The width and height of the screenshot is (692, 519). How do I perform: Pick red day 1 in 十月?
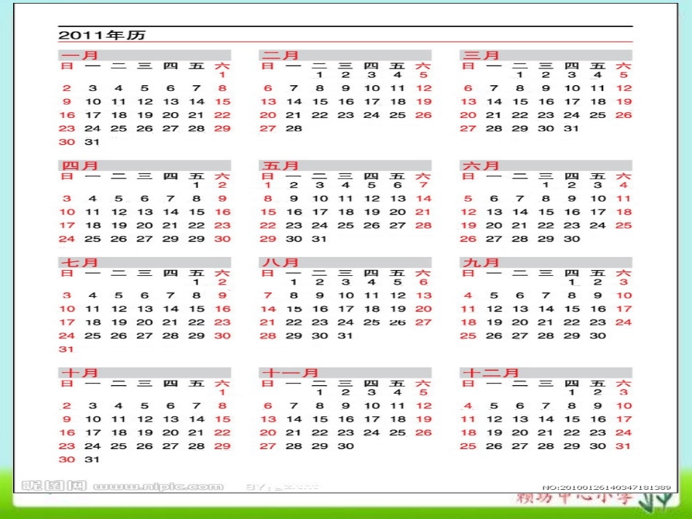(x=222, y=392)
